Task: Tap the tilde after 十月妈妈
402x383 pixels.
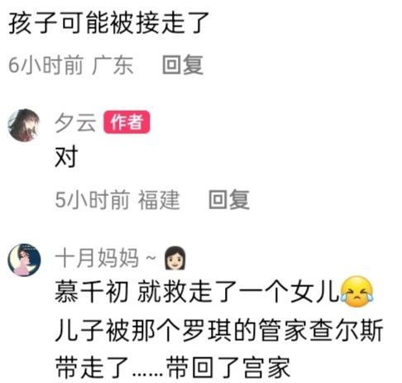Action: 151,258
